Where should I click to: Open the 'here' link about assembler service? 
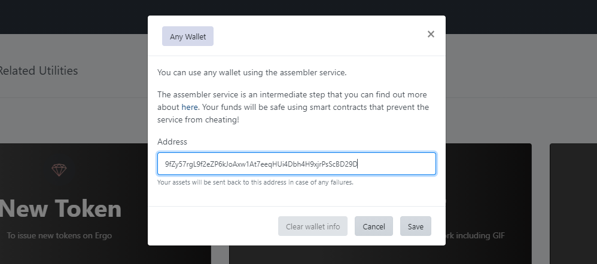coord(190,108)
